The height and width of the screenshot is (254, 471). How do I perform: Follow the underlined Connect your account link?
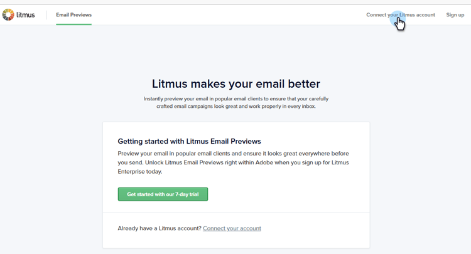point(232,228)
